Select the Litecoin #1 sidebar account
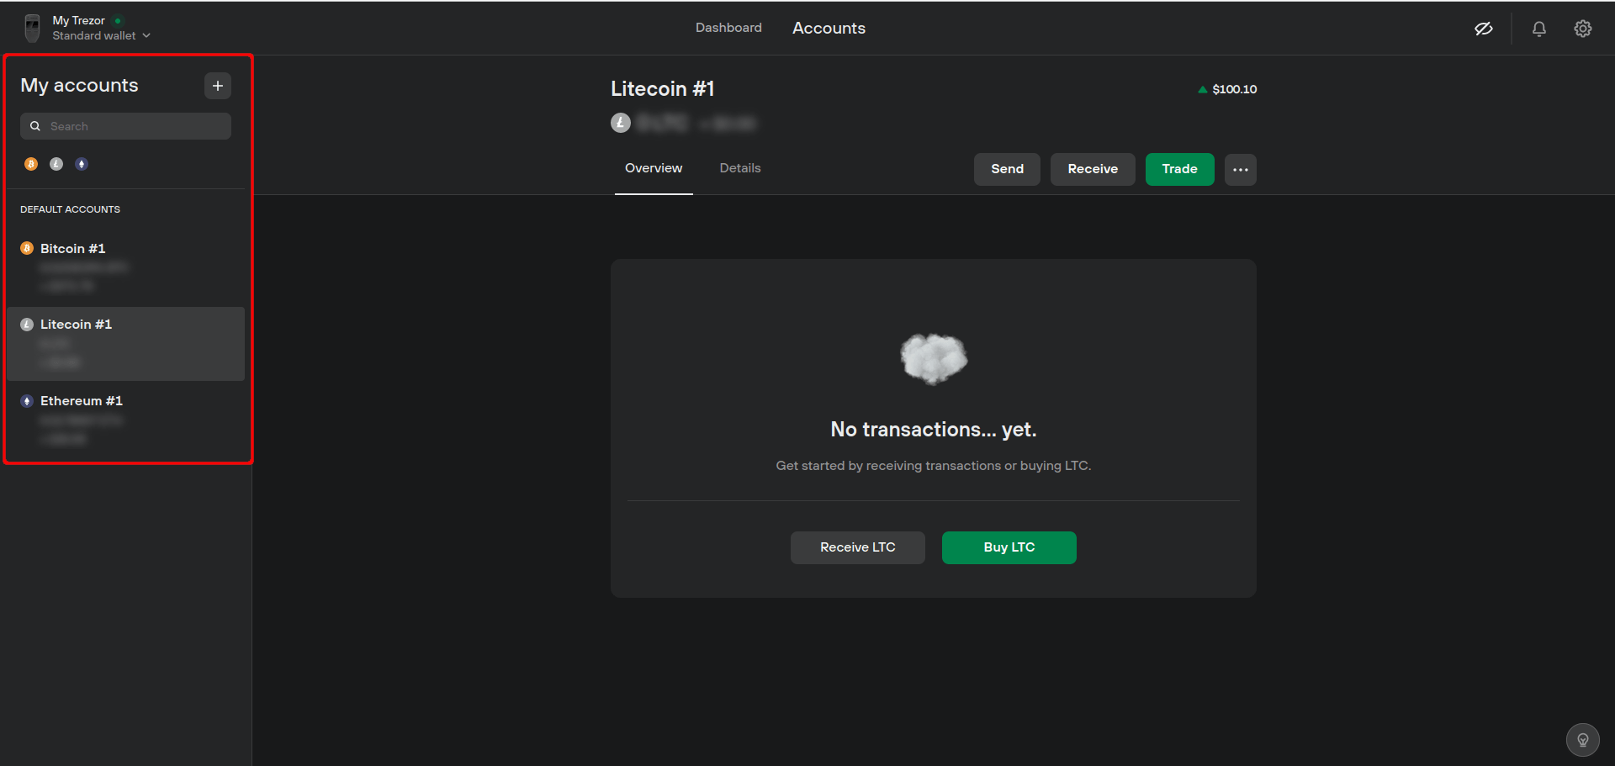The image size is (1615, 766). click(125, 344)
